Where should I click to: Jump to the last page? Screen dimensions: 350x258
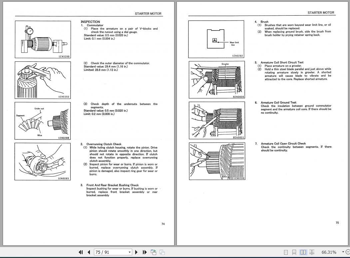pyautogui.click(x=144, y=252)
